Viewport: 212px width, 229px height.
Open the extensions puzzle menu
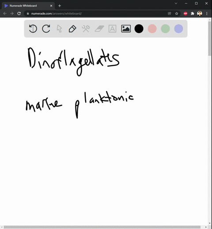(x=193, y=14)
